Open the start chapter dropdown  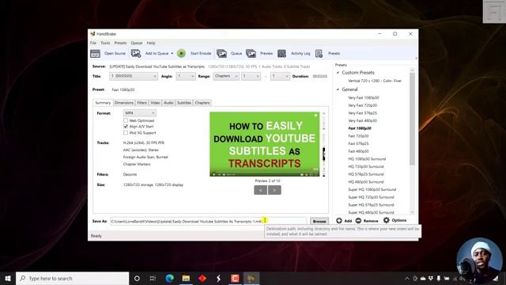click(251, 76)
